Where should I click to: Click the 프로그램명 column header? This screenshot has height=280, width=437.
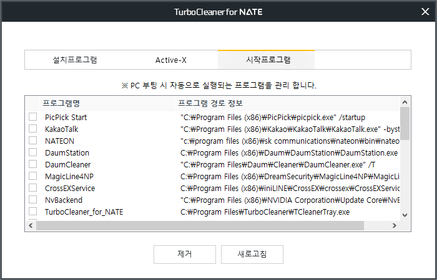pos(107,103)
